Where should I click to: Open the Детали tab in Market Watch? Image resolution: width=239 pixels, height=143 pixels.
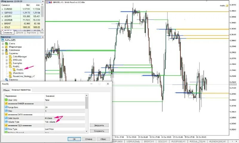click(x=19, y=33)
